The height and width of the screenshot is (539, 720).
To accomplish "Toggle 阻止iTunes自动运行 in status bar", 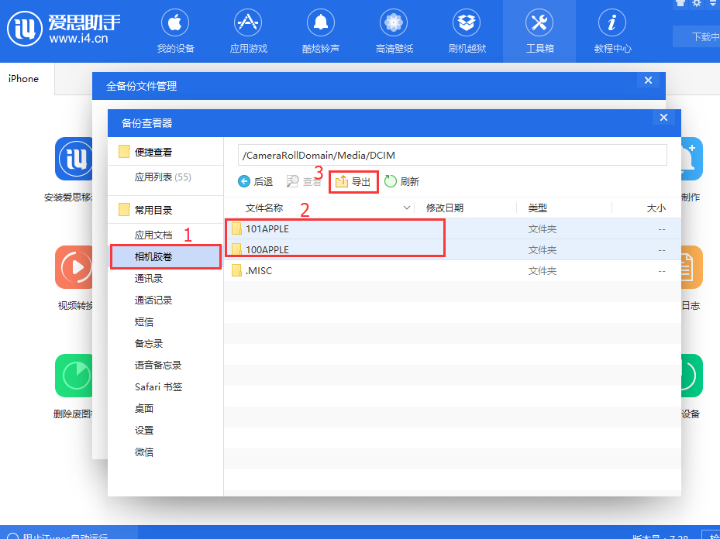I will click(13, 536).
